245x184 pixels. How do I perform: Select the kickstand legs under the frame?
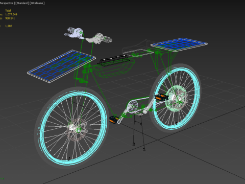click(139, 132)
